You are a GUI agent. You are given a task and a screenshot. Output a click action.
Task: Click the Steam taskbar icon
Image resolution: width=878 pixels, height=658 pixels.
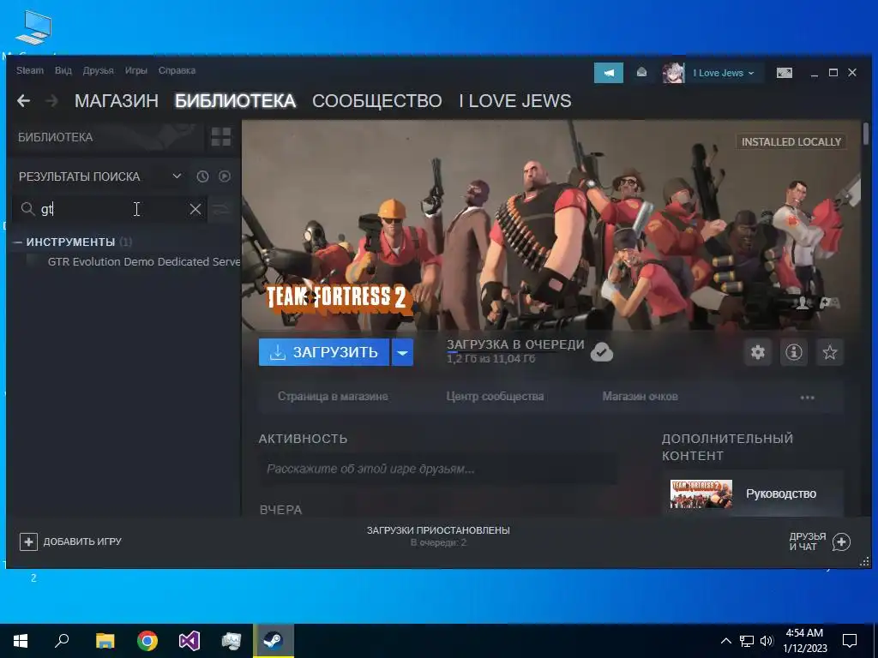pos(274,641)
